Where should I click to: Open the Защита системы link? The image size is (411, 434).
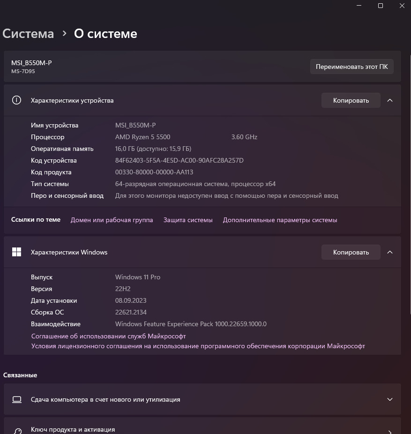coord(188,220)
